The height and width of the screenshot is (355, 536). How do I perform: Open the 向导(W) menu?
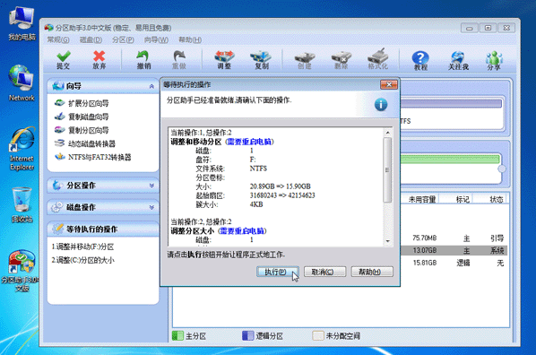click(156, 40)
